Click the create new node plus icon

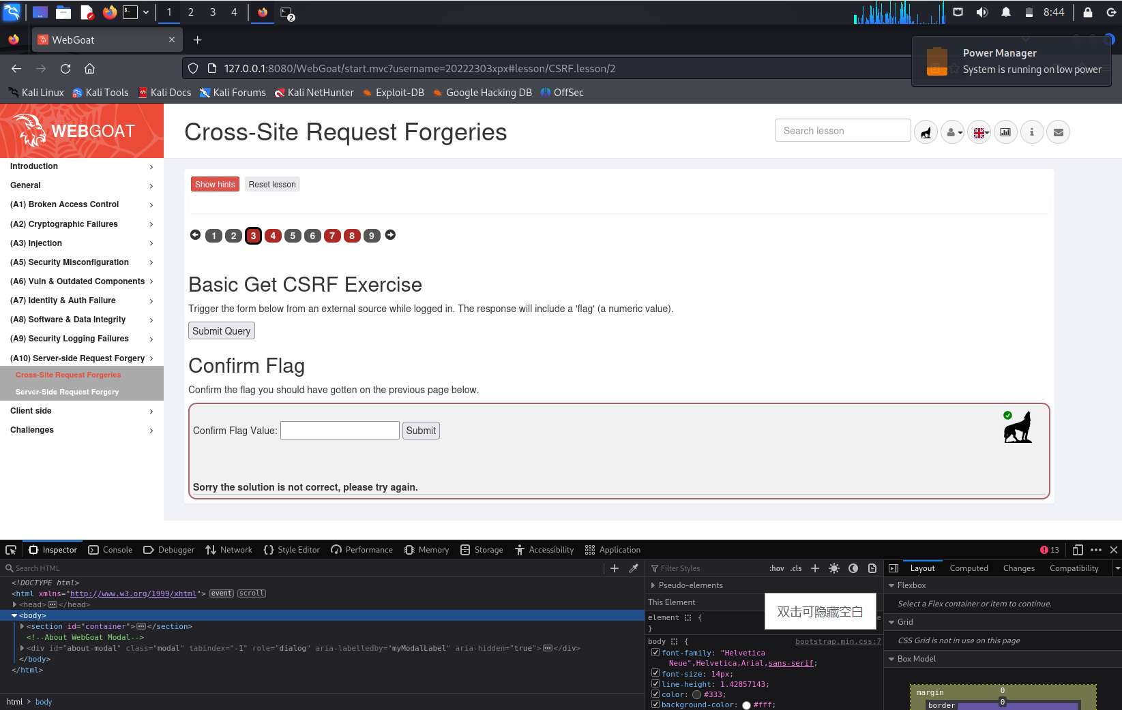(x=615, y=568)
